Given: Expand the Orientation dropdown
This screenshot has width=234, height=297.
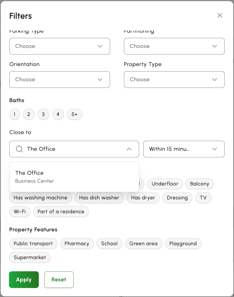Looking at the screenshot, I should pyautogui.click(x=60, y=80).
